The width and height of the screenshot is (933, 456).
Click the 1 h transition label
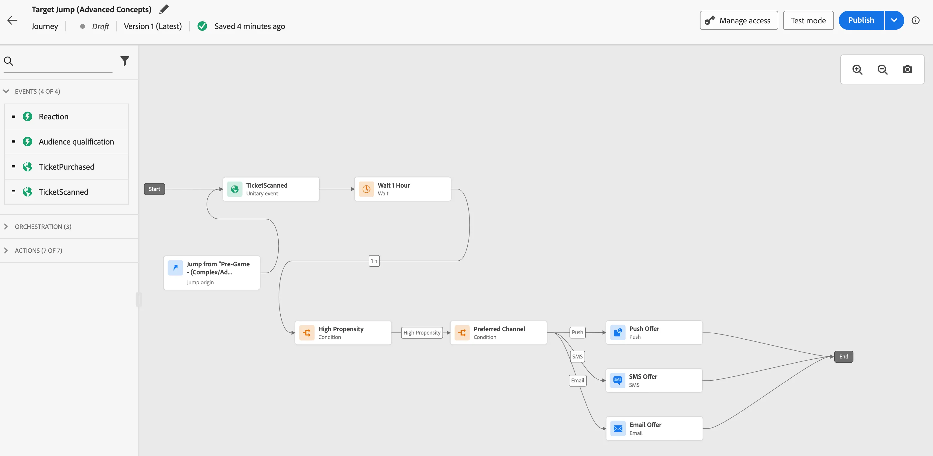click(x=374, y=261)
